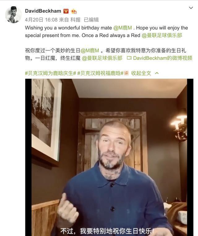View the 已编辑 edit history

[91, 20]
